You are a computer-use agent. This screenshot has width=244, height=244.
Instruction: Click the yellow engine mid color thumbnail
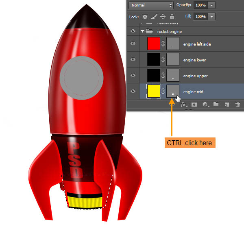pyautogui.click(x=153, y=91)
